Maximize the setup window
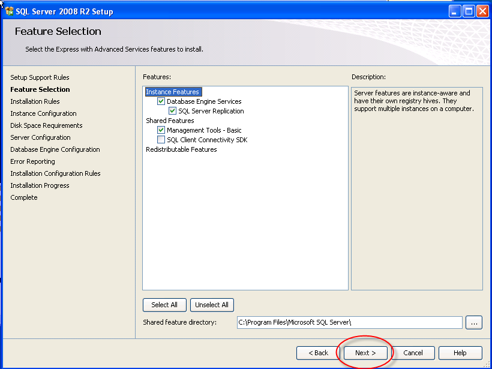The width and height of the screenshot is (492, 369). click(x=469, y=11)
